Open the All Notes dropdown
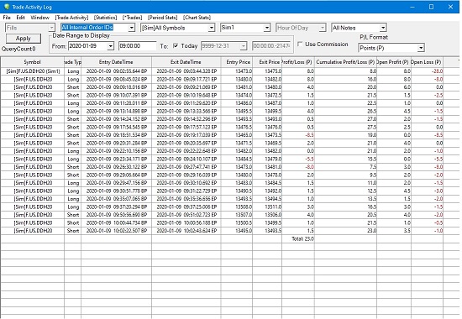Viewport: 462px width, 319px height. click(383, 28)
